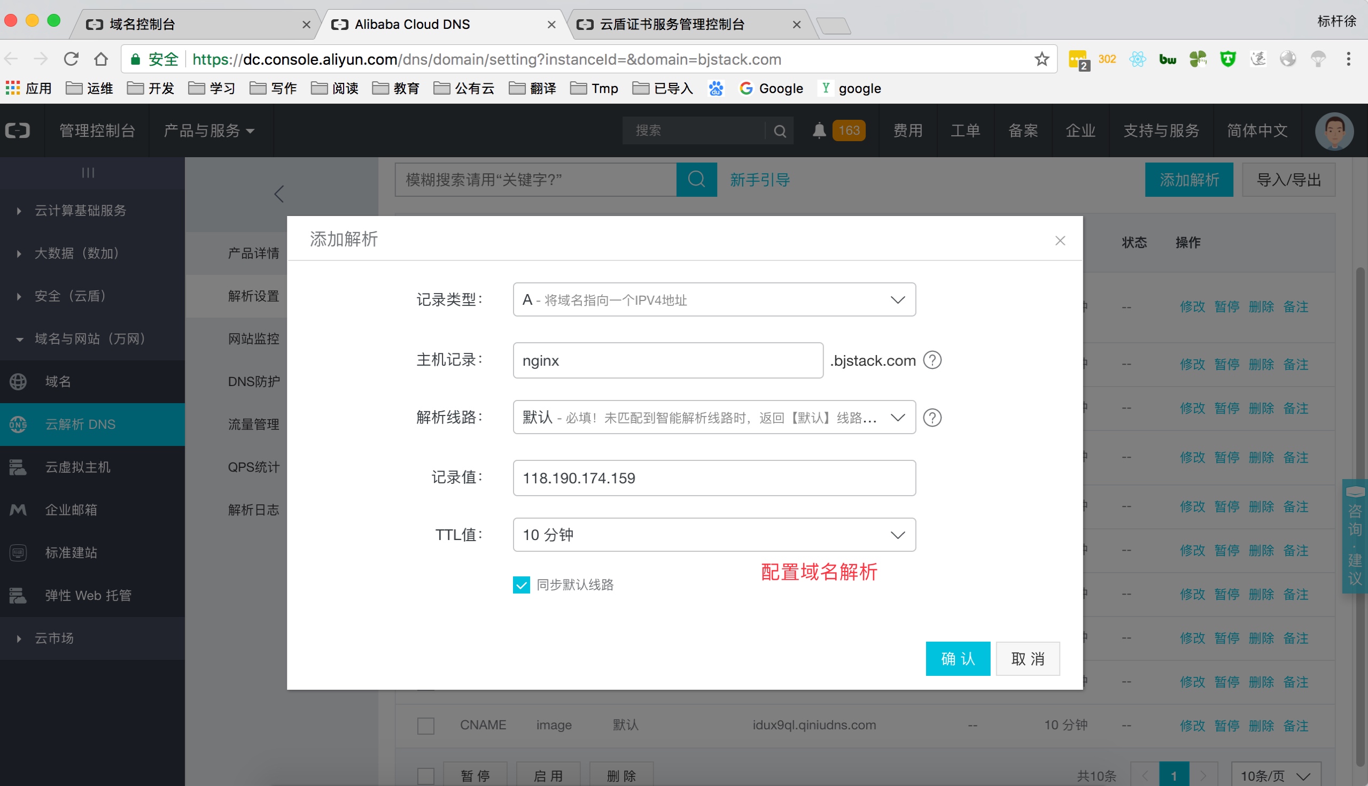Expand the 云计算基础服务 sidebar section
This screenshot has width=1368, height=786.
(x=80, y=211)
